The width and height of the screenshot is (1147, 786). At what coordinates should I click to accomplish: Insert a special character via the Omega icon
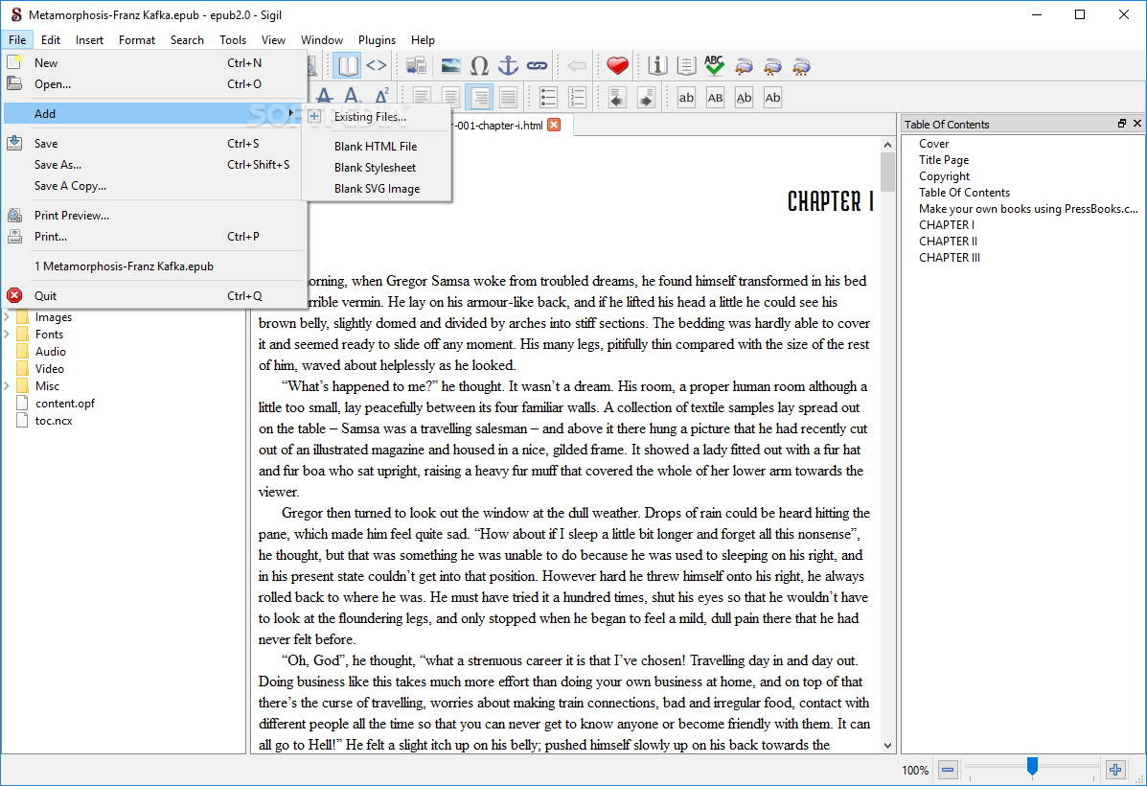pos(479,66)
